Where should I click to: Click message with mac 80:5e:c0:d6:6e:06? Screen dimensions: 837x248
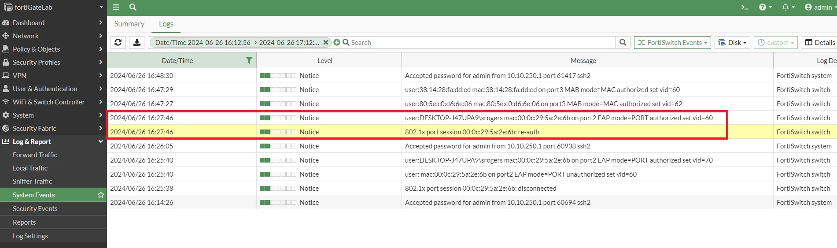(543, 104)
